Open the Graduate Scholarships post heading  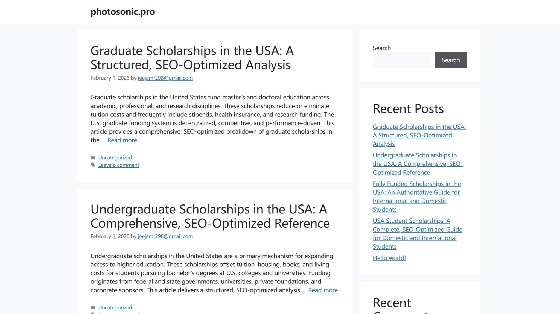192,58
